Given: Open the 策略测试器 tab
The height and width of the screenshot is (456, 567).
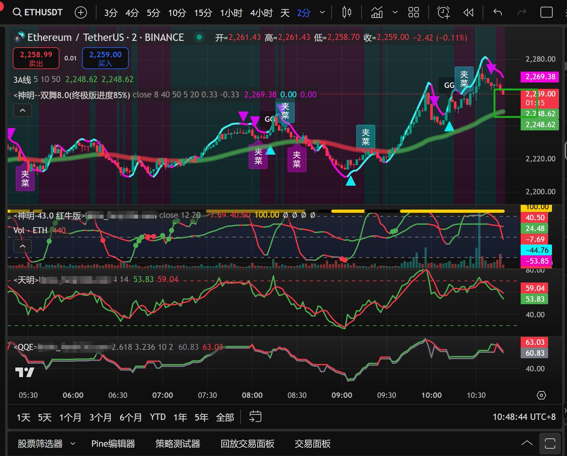Looking at the screenshot, I should click(x=178, y=444).
